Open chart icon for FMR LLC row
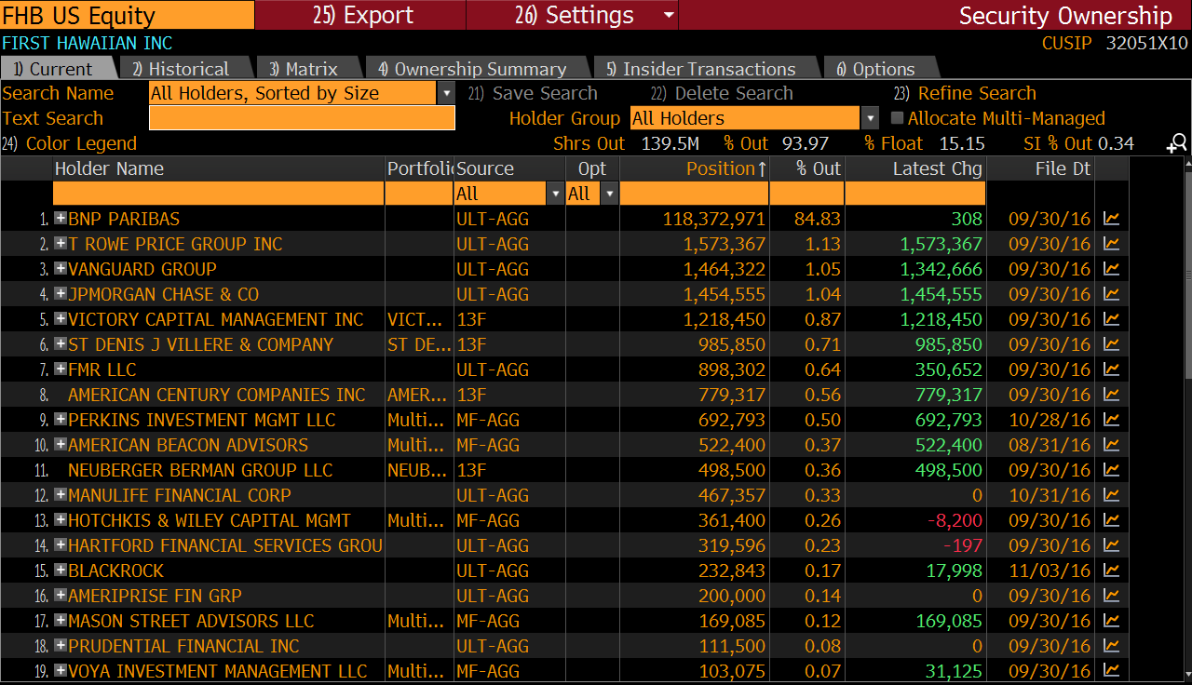1192x685 pixels. 1111,369
